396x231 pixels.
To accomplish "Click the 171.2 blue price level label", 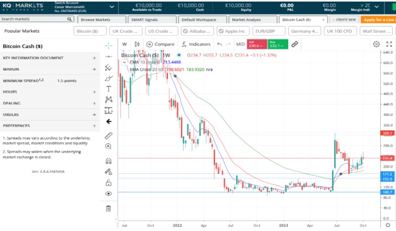I will [387, 174].
